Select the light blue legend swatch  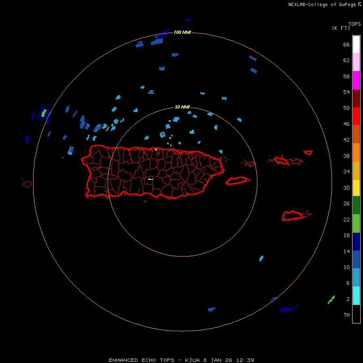pos(356,277)
